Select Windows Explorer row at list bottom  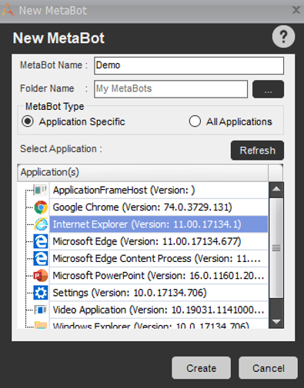coord(159,324)
